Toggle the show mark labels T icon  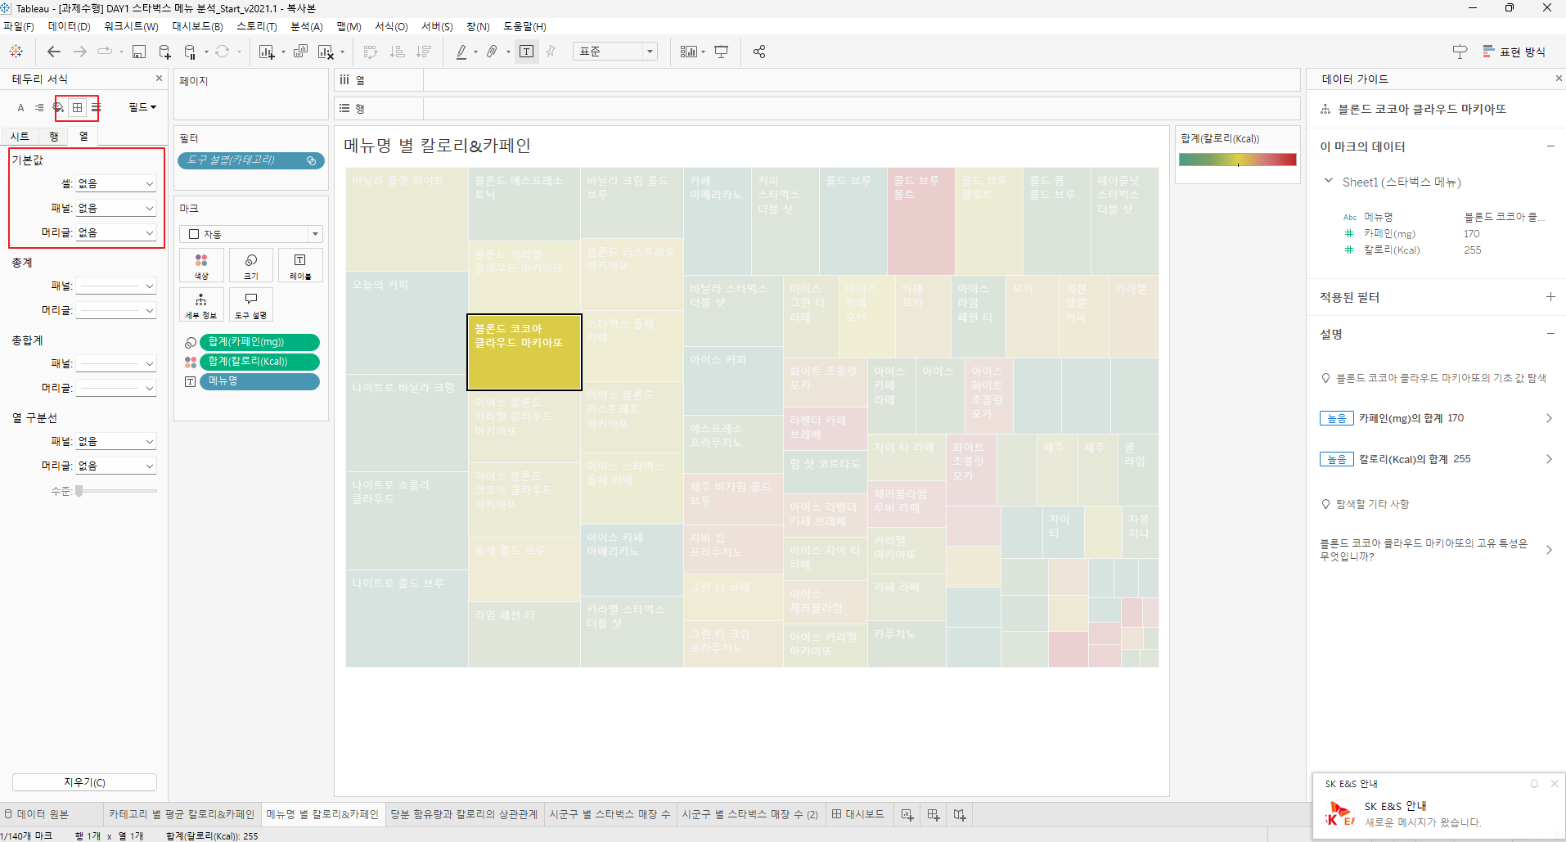(x=527, y=52)
